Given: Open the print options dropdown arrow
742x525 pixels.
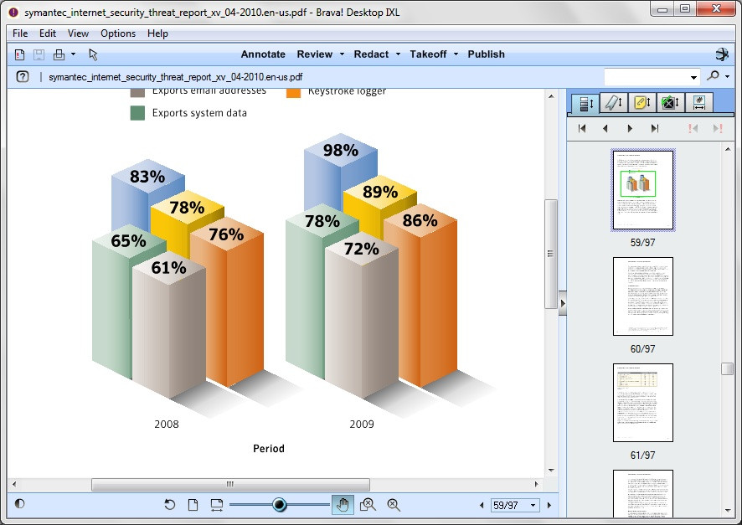Looking at the screenshot, I should 74,54.
